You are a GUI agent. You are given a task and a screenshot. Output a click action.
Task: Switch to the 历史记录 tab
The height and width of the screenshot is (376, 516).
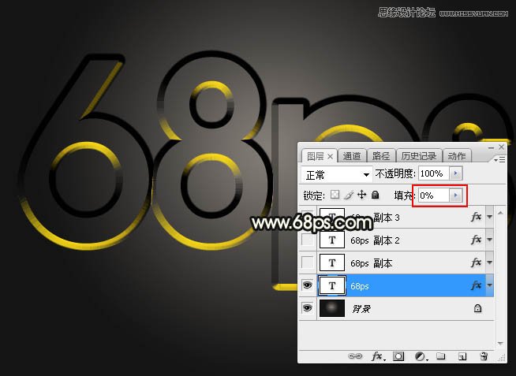[419, 156]
